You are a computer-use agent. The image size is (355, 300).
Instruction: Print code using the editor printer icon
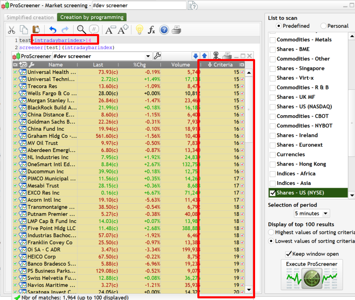pos(176,30)
